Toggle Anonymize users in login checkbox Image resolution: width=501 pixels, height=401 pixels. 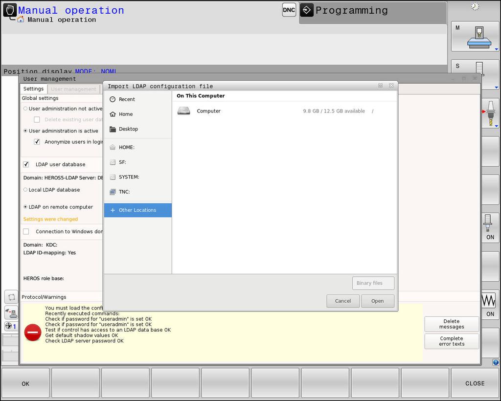coord(37,142)
